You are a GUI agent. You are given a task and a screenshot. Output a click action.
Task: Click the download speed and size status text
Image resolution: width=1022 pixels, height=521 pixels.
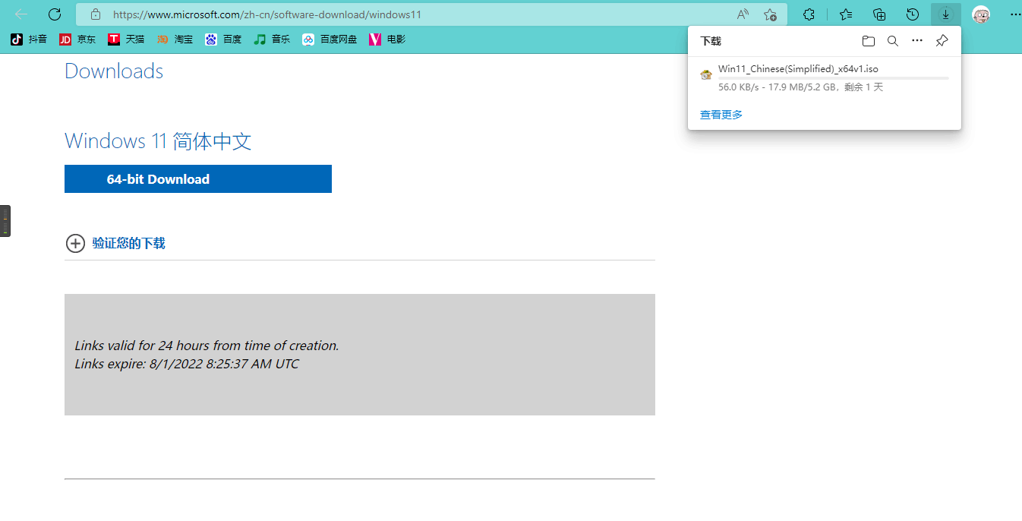pos(800,87)
